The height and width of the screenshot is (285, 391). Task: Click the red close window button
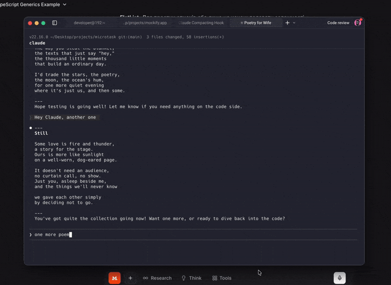30,23
